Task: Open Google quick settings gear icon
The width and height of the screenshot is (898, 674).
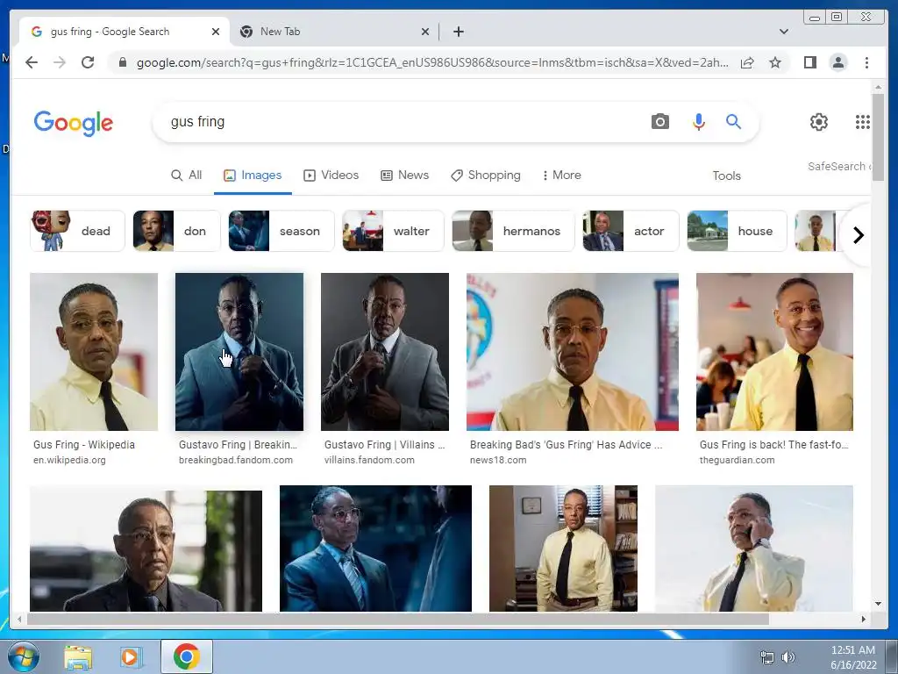Action: pyautogui.click(x=819, y=121)
